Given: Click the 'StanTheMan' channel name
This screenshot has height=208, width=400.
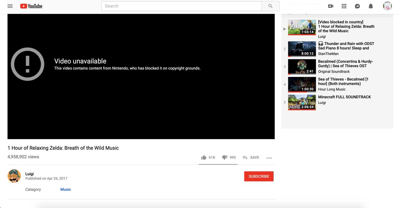Looking at the screenshot, I should coord(328,54).
